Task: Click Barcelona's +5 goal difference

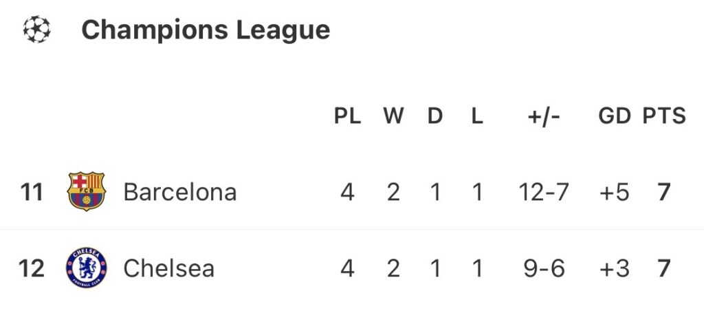Action: click(x=614, y=192)
